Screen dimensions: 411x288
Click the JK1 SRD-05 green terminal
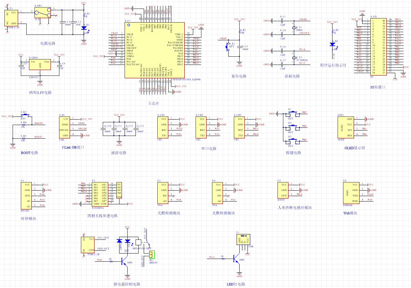point(152,254)
